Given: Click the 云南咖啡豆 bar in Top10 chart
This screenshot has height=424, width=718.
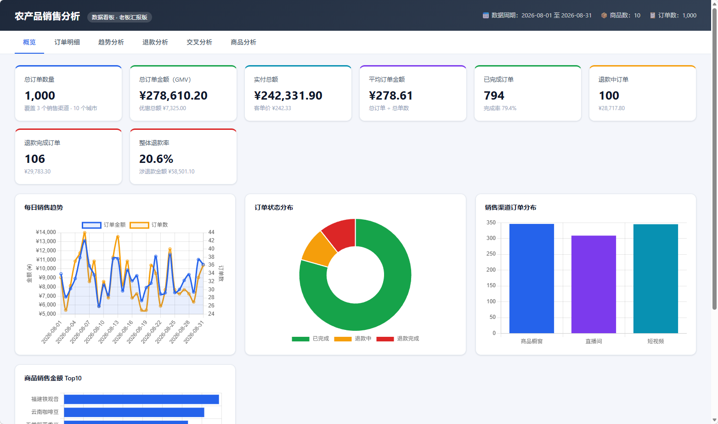Looking at the screenshot, I should (x=134, y=412).
